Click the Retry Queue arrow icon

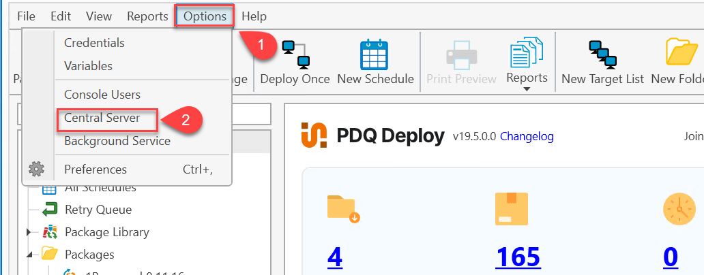click(49, 210)
